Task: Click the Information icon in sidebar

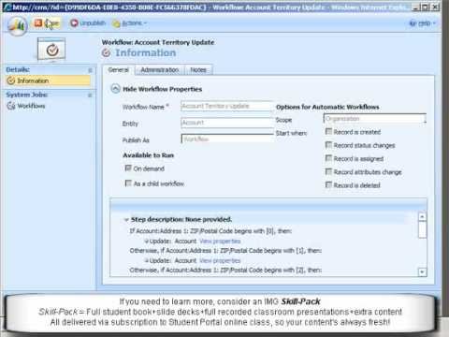Action: pos(11,81)
